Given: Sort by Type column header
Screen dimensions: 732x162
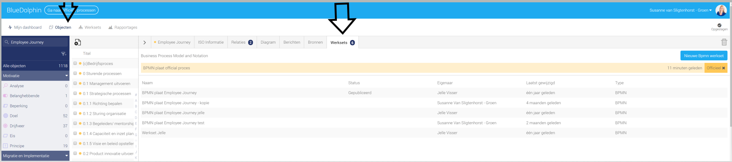Looking at the screenshot, I should point(619,83).
